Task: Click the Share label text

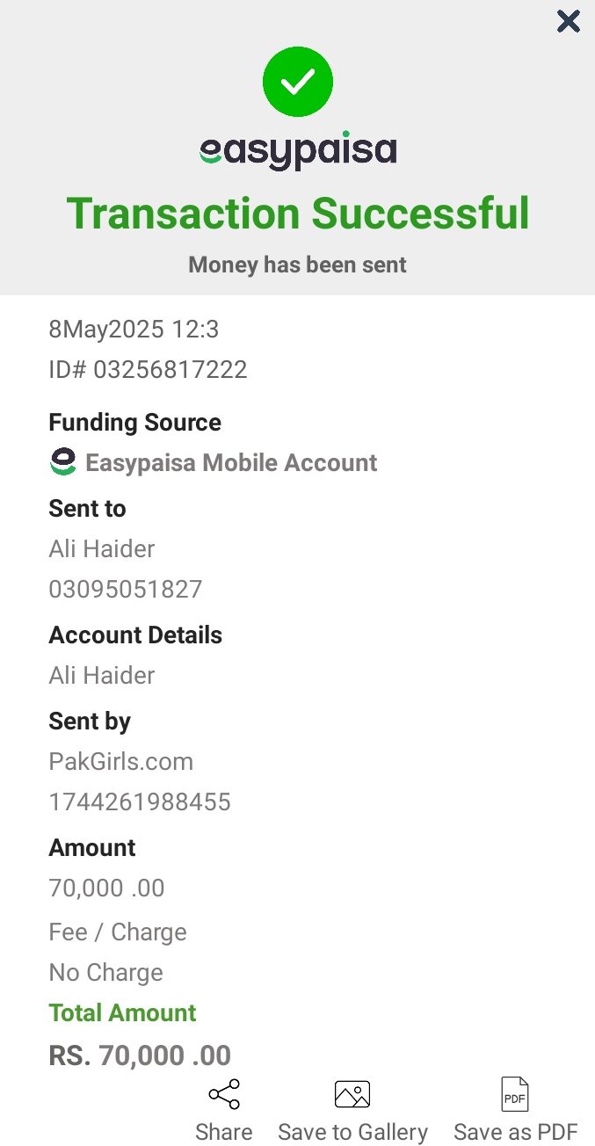Action: click(x=223, y=1132)
